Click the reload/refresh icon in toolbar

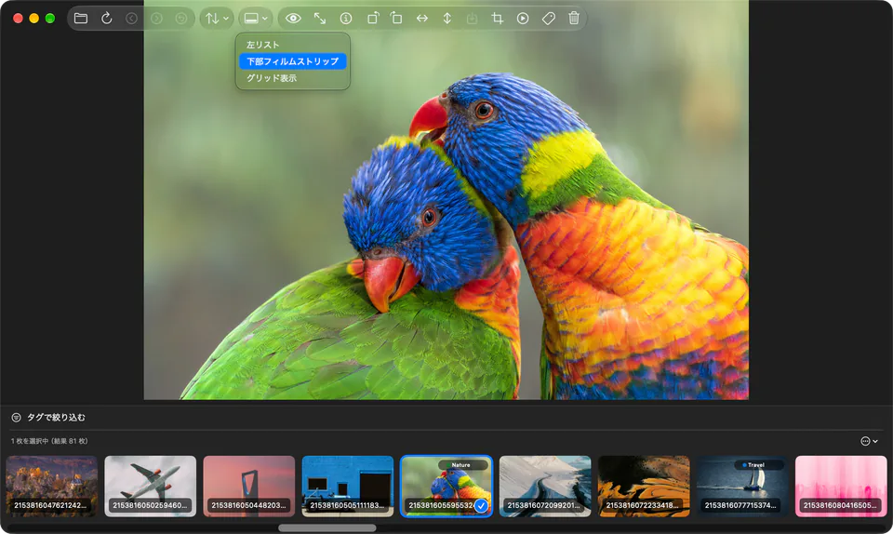click(106, 19)
